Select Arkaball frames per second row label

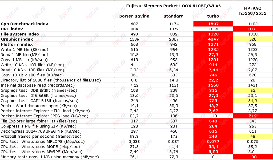pyautogui.click(x=41, y=137)
